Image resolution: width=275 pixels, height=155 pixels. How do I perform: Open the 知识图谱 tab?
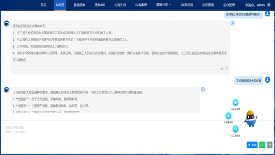pyautogui.click(x=208, y=5)
